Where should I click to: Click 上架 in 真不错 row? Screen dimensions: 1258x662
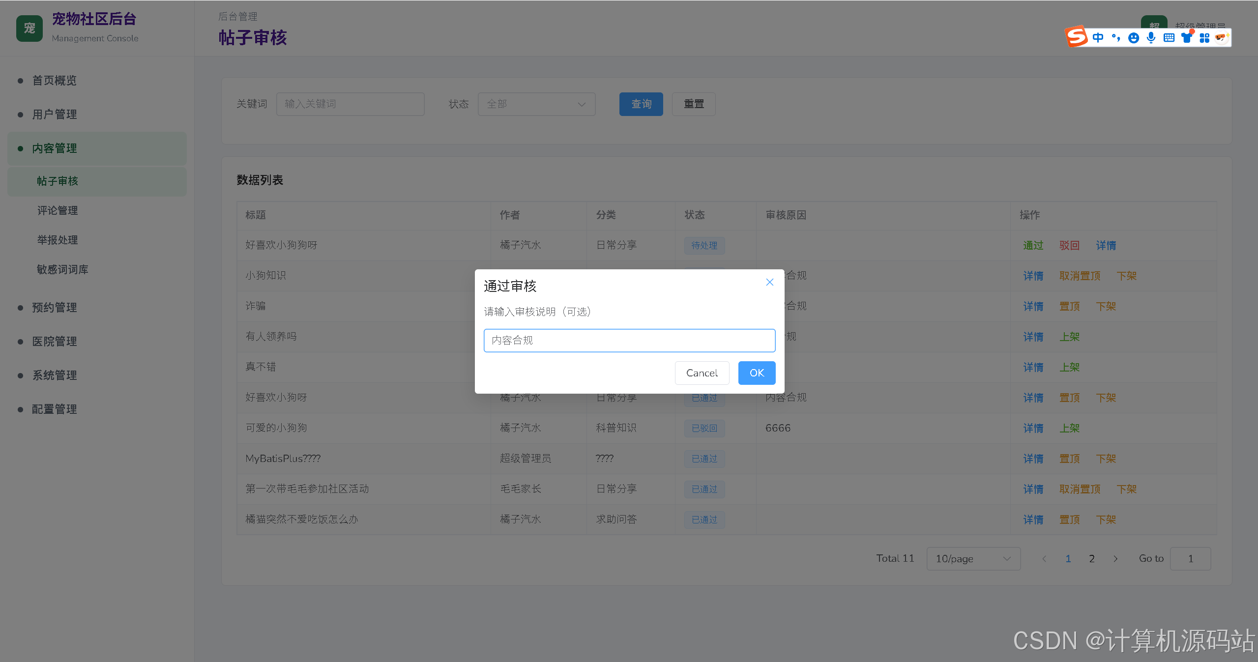(1069, 368)
